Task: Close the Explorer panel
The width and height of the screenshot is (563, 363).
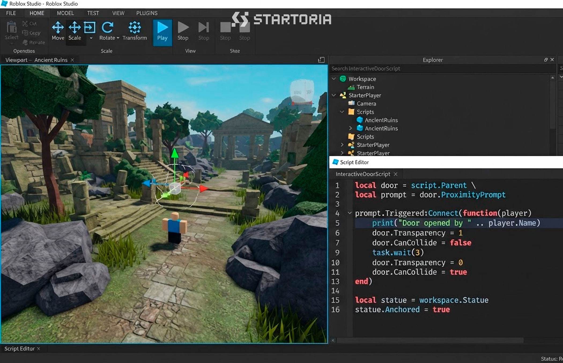Action: (x=552, y=60)
